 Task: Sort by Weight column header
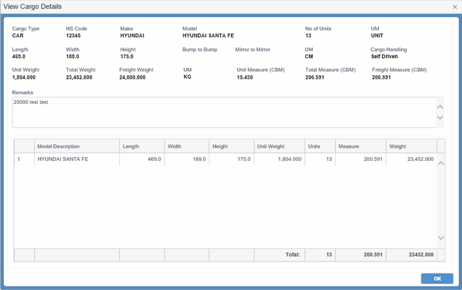pyautogui.click(x=411, y=147)
